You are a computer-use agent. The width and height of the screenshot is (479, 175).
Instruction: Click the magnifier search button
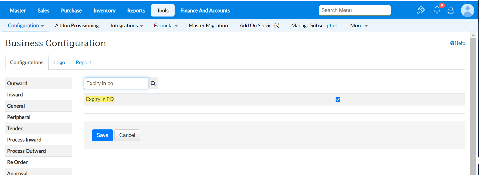click(x=153, y=83)
